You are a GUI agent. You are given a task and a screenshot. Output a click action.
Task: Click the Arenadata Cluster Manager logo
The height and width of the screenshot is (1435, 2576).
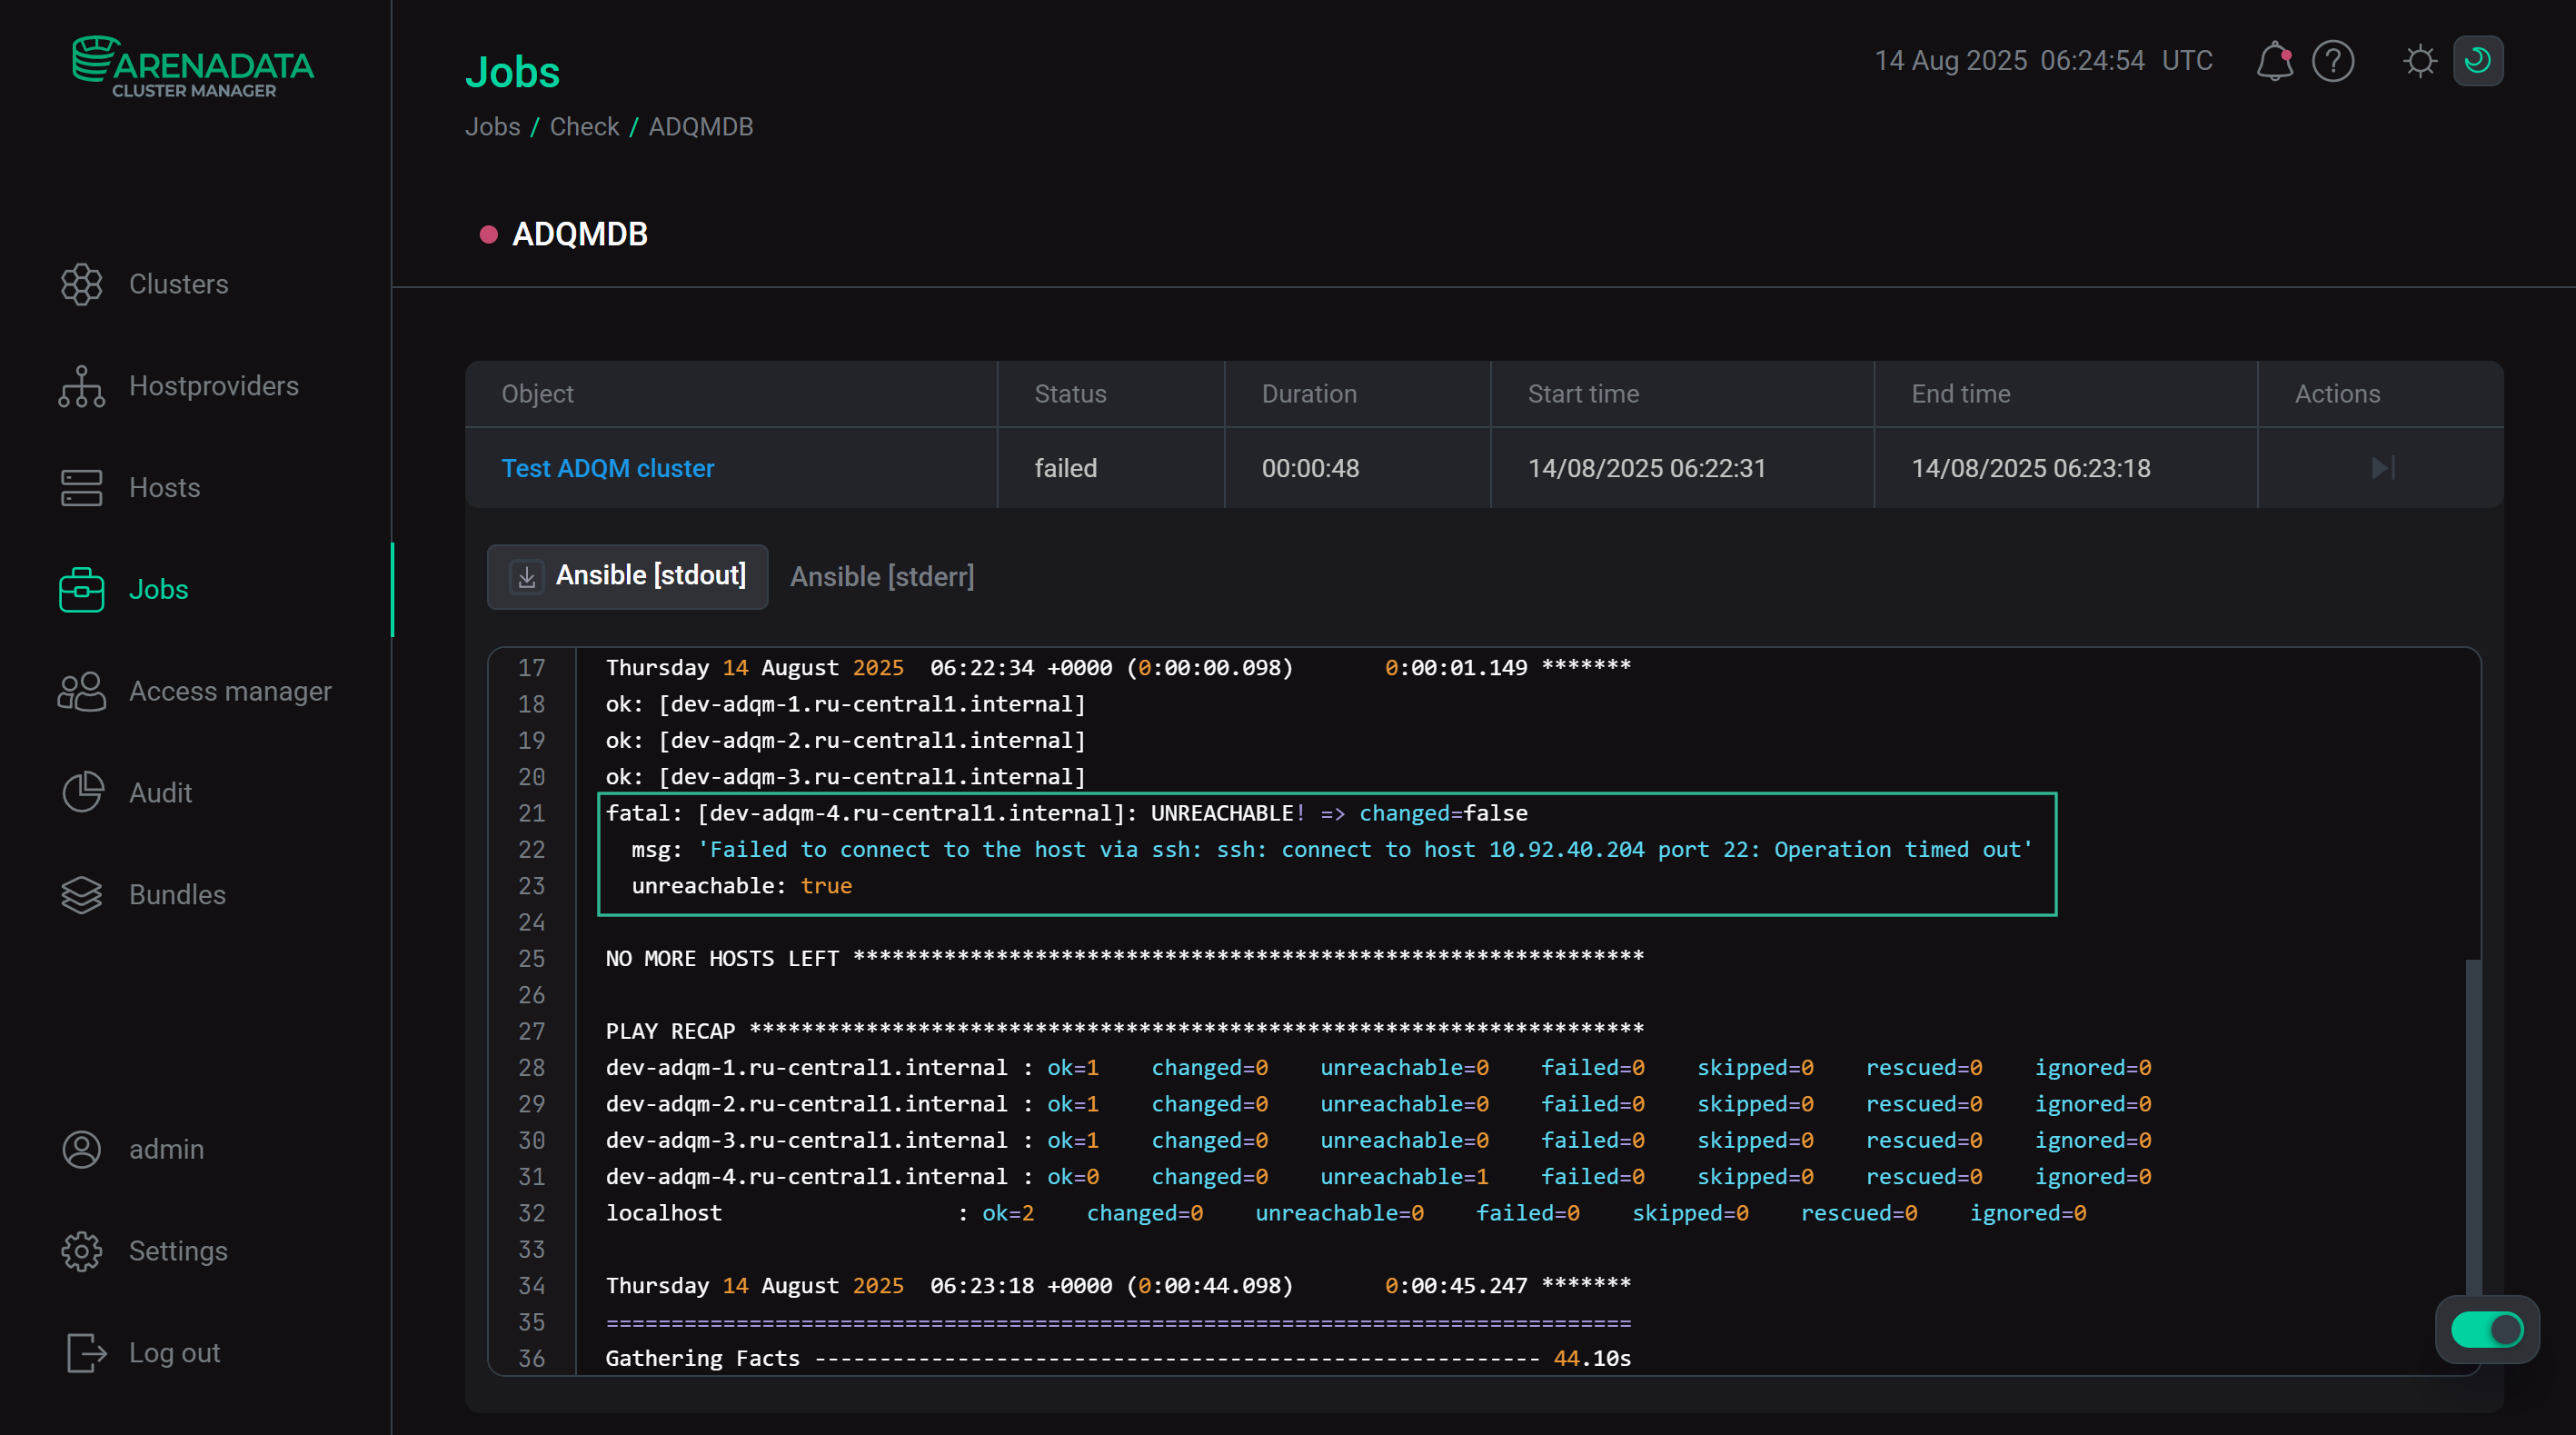[x=193, y=67]
